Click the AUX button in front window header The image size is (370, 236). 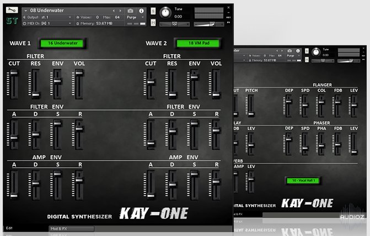coord(228,18)
